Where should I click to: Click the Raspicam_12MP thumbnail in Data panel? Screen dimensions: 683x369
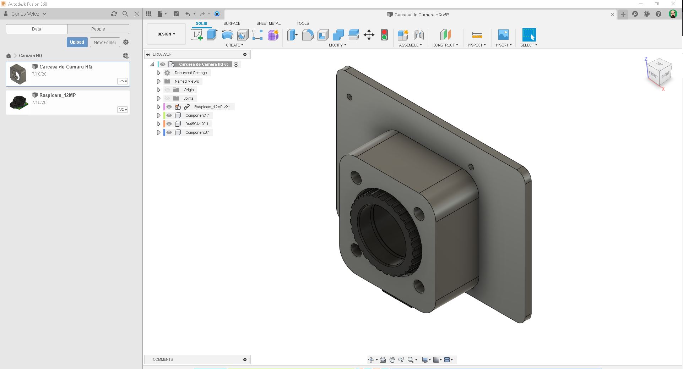coord(18,102)
